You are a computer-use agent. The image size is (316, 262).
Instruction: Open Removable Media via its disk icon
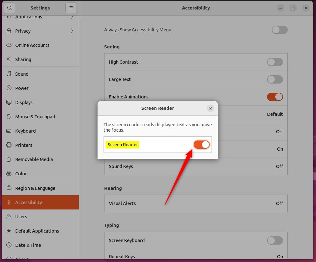coord(9,159)
